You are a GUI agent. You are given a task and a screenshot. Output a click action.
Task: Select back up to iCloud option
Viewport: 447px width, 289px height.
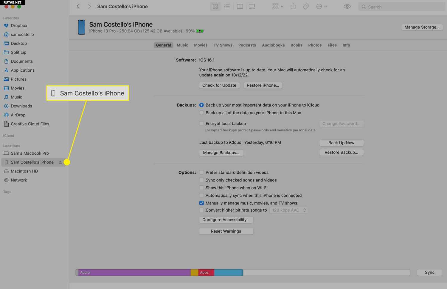pyautogui.click(x=201, y=105)
